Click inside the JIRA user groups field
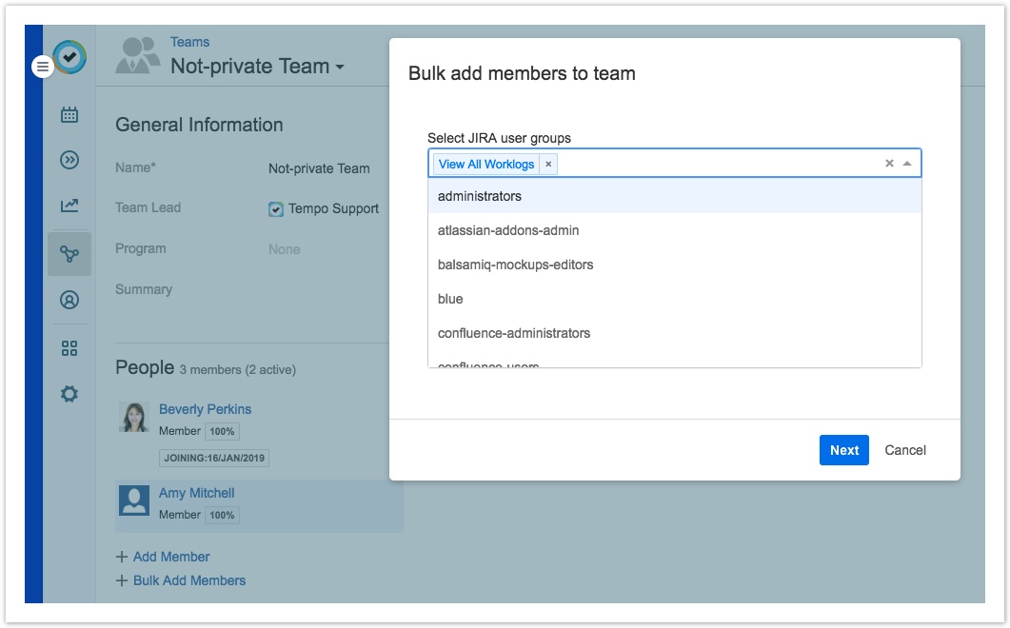 pos(714,164)
